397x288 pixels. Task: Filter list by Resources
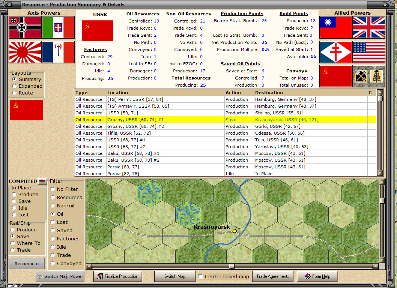pos(66,197)
